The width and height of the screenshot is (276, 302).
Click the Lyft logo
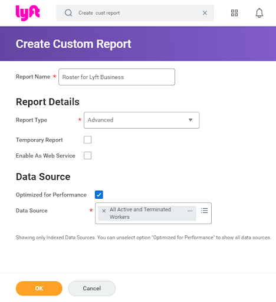[x=28, y=13]
